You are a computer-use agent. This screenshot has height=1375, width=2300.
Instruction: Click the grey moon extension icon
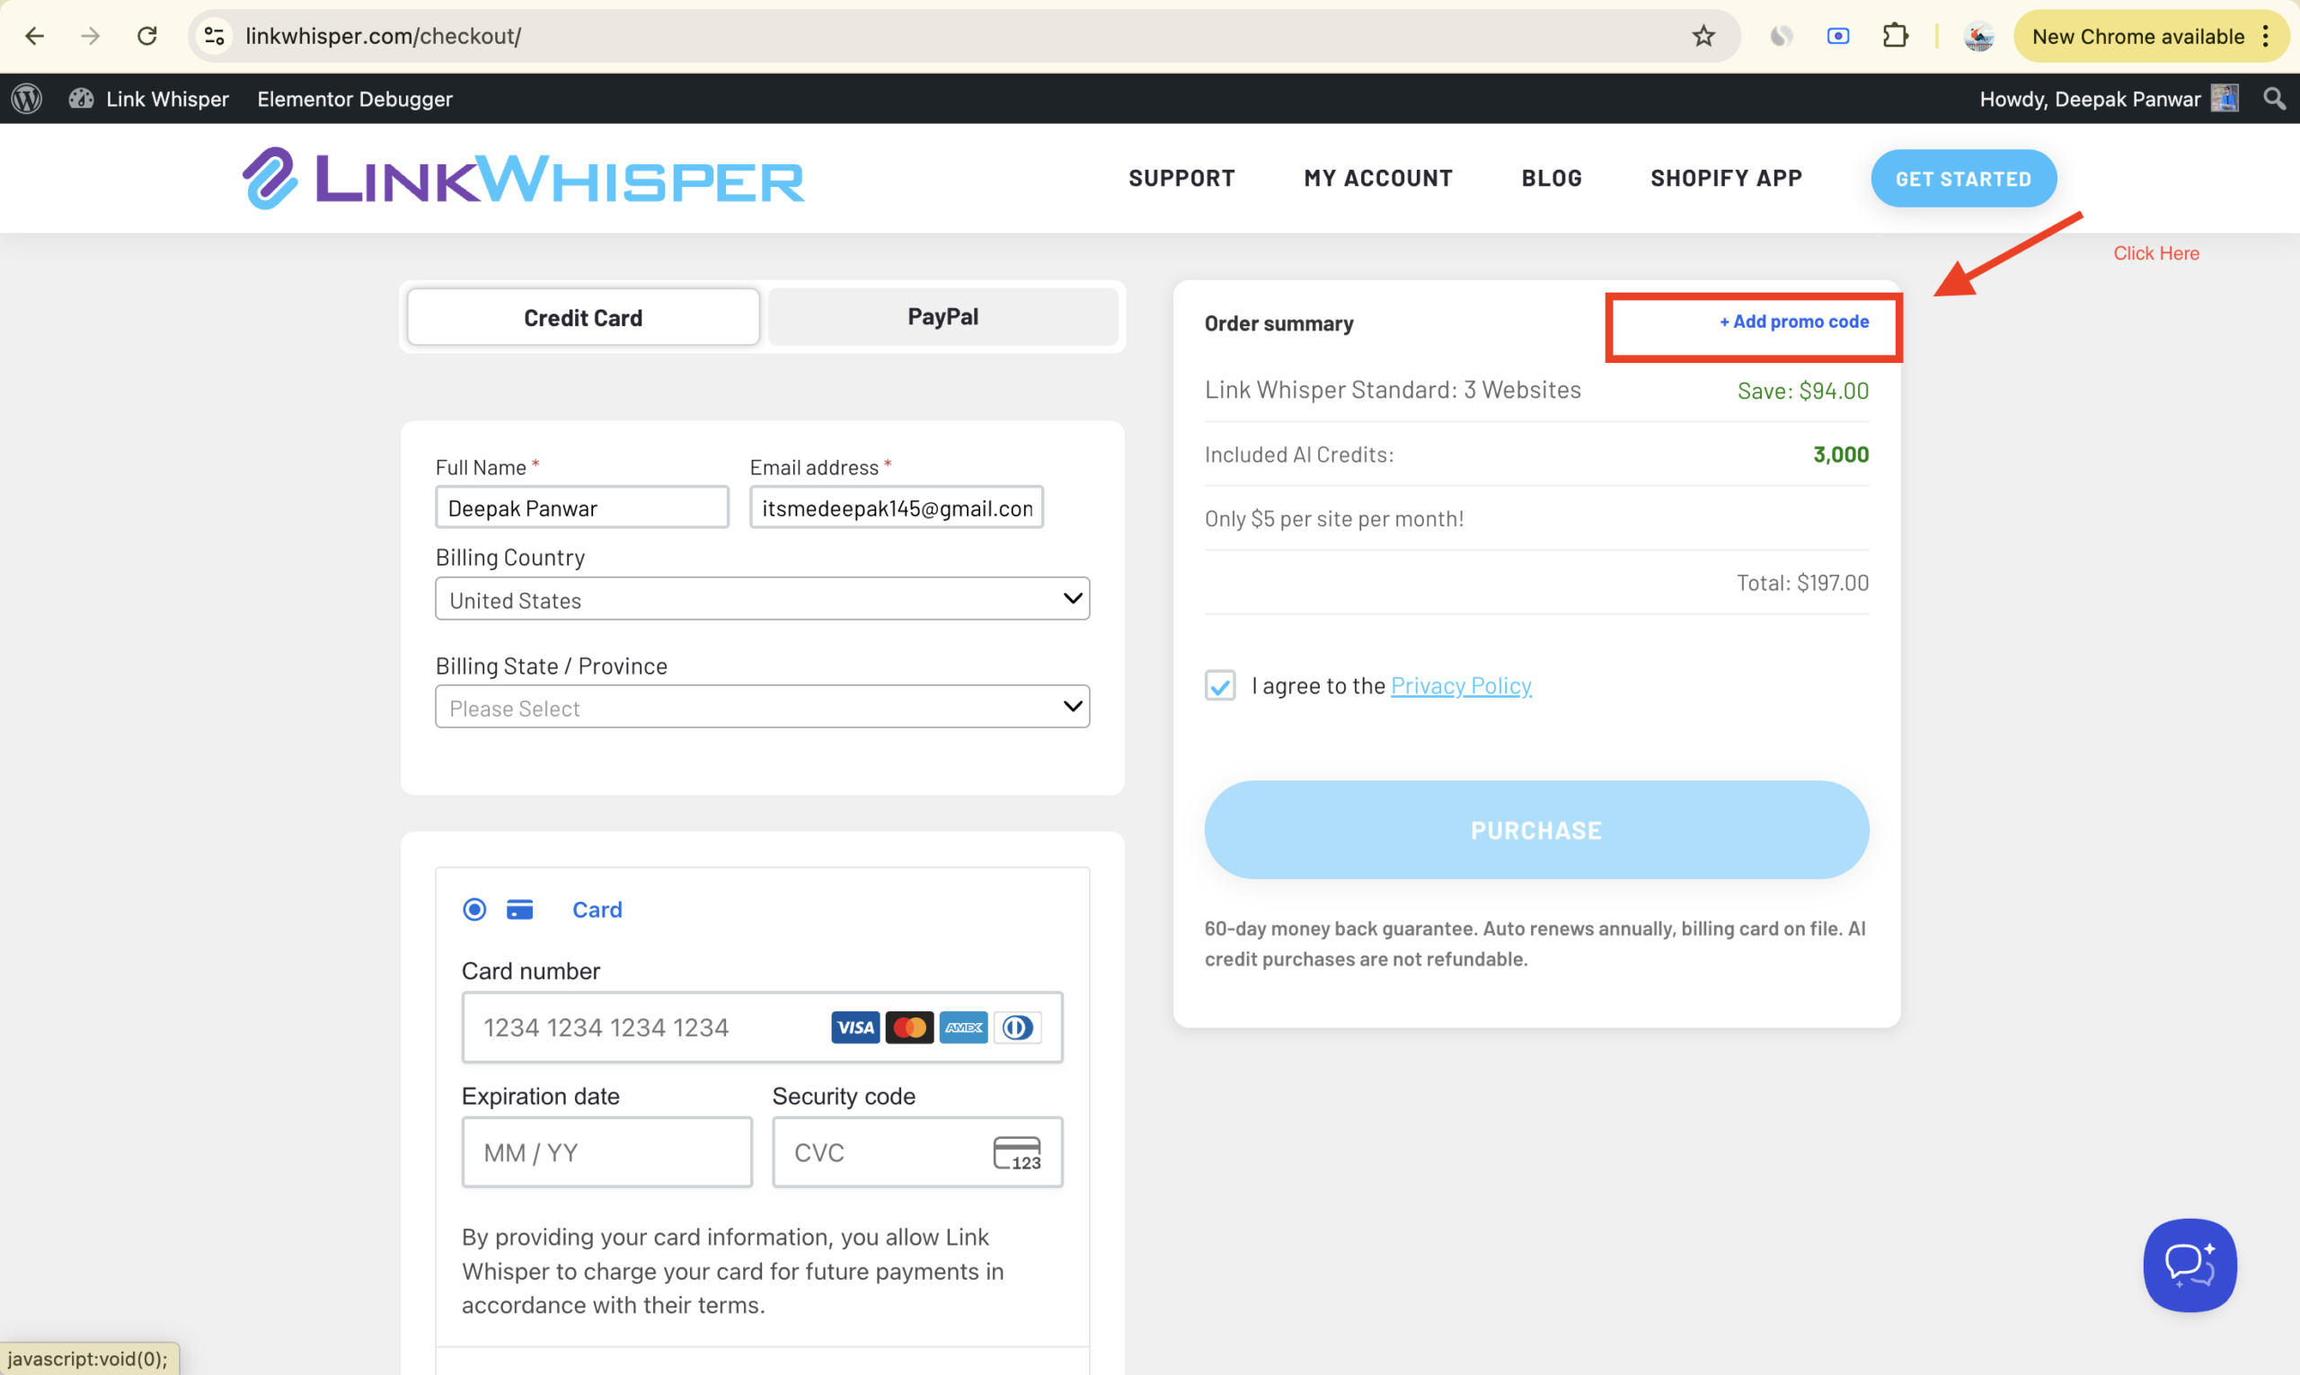pos(1781,36)
